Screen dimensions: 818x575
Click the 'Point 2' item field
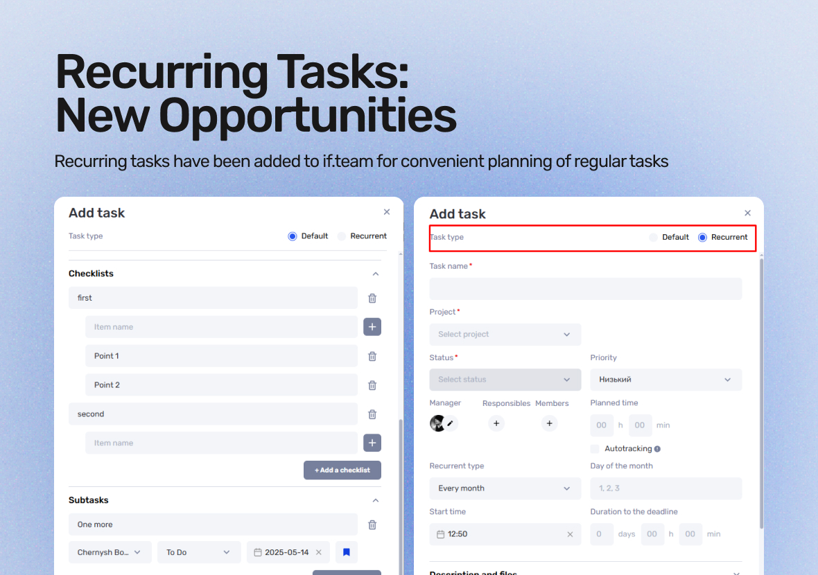(x=221, y=385)
